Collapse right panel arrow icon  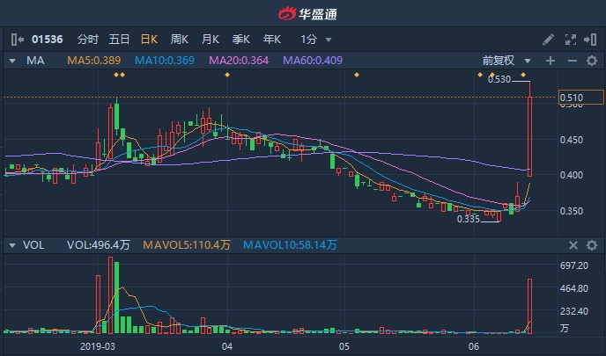[x=590, y=40]
